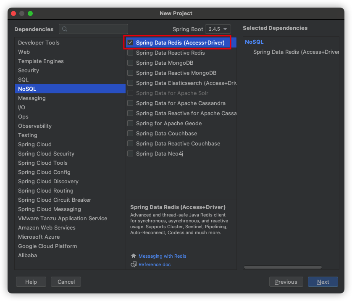Viewport: 352px width, 301px height.
Task: Select the NoSQL category
Action: tap(70, 89)
